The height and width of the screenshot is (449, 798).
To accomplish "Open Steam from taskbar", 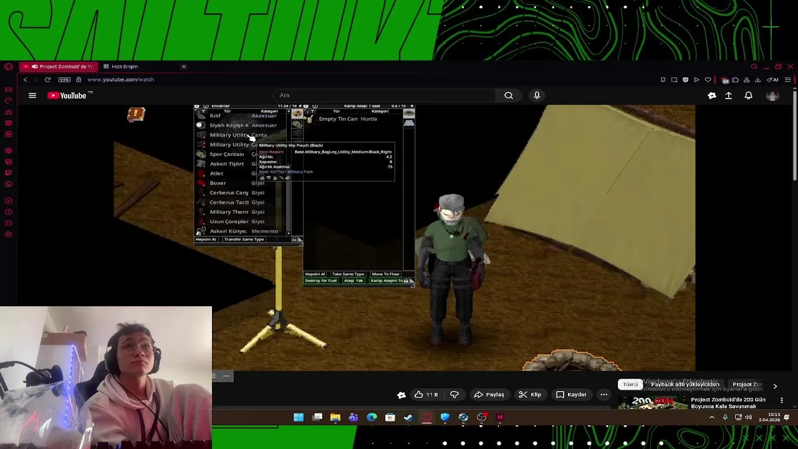I will pyautogui.click(x=408, y=417).
